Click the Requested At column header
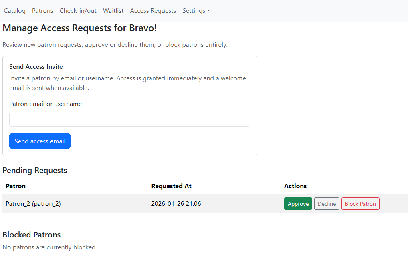 (171, 186)
